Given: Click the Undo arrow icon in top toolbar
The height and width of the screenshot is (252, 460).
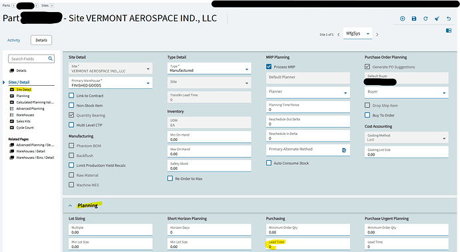Looking at the screenshot, I should (449, 19).
